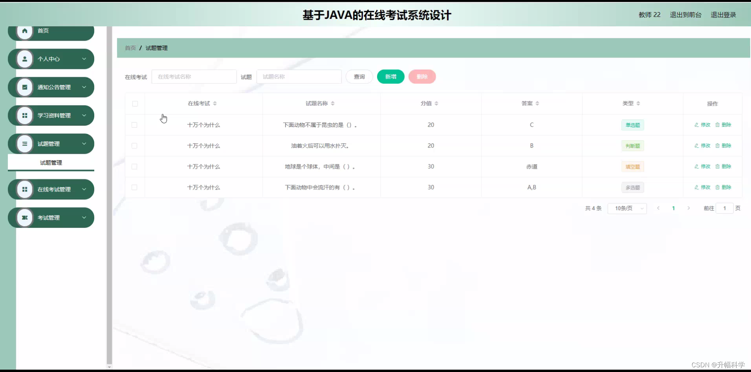Toggle the select-all checkbox in the table header

click(135, 104)
